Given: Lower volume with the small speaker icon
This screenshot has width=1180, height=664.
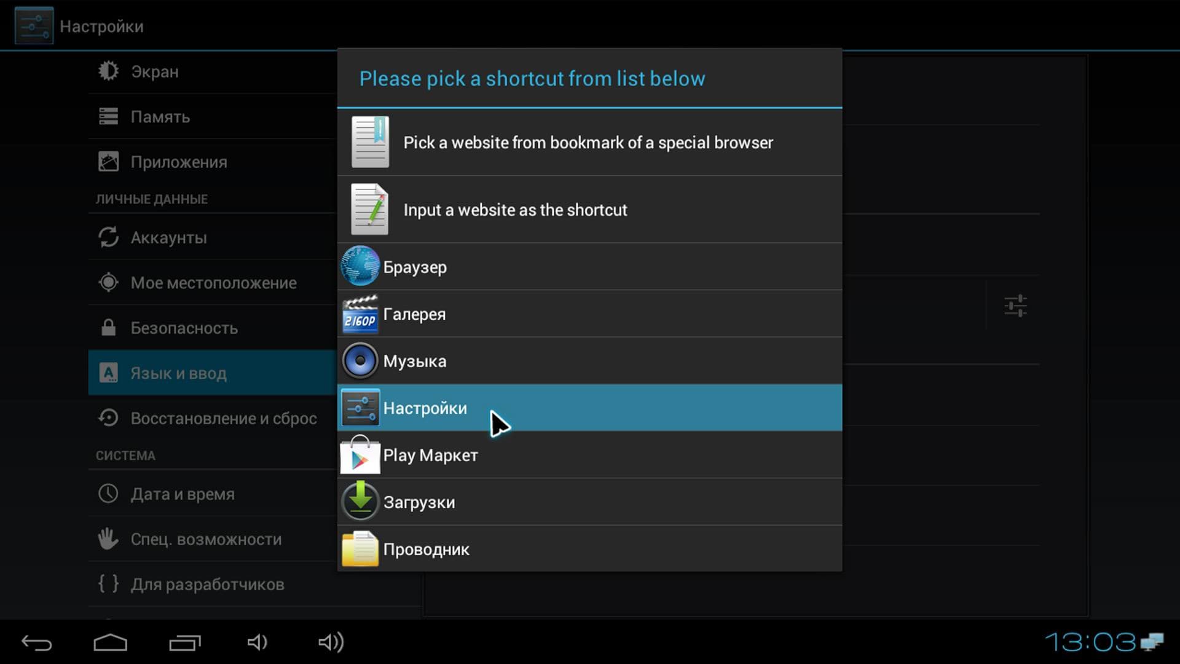Looking at the screenshot, I should tap(257, 642).
